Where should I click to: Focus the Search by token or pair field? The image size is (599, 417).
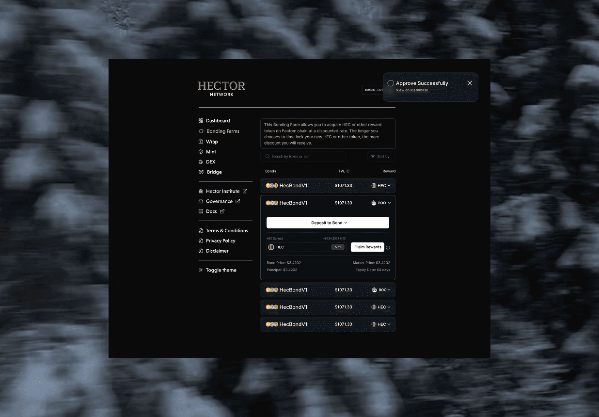[x=303, y=157]
